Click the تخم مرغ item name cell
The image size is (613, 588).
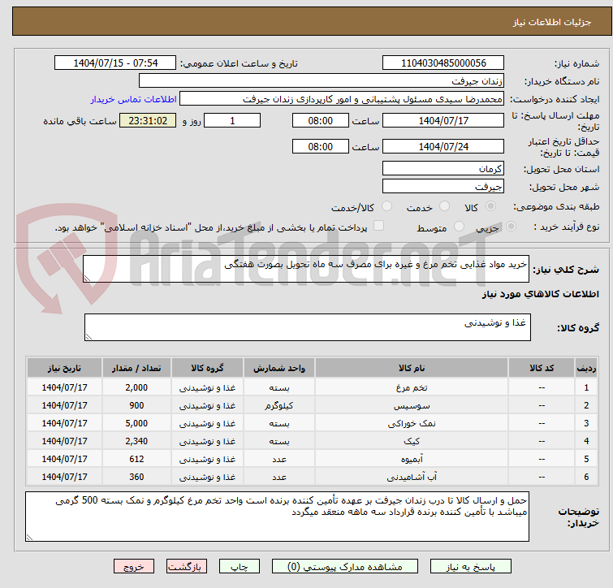[x=412, y=387]
